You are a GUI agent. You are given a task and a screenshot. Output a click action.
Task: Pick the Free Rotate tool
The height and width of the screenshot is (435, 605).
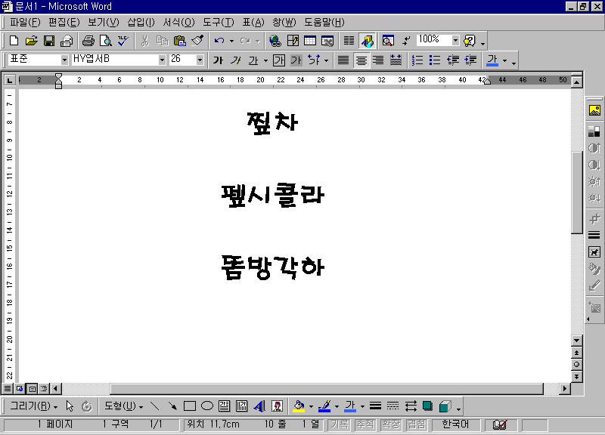click(87, 406)
